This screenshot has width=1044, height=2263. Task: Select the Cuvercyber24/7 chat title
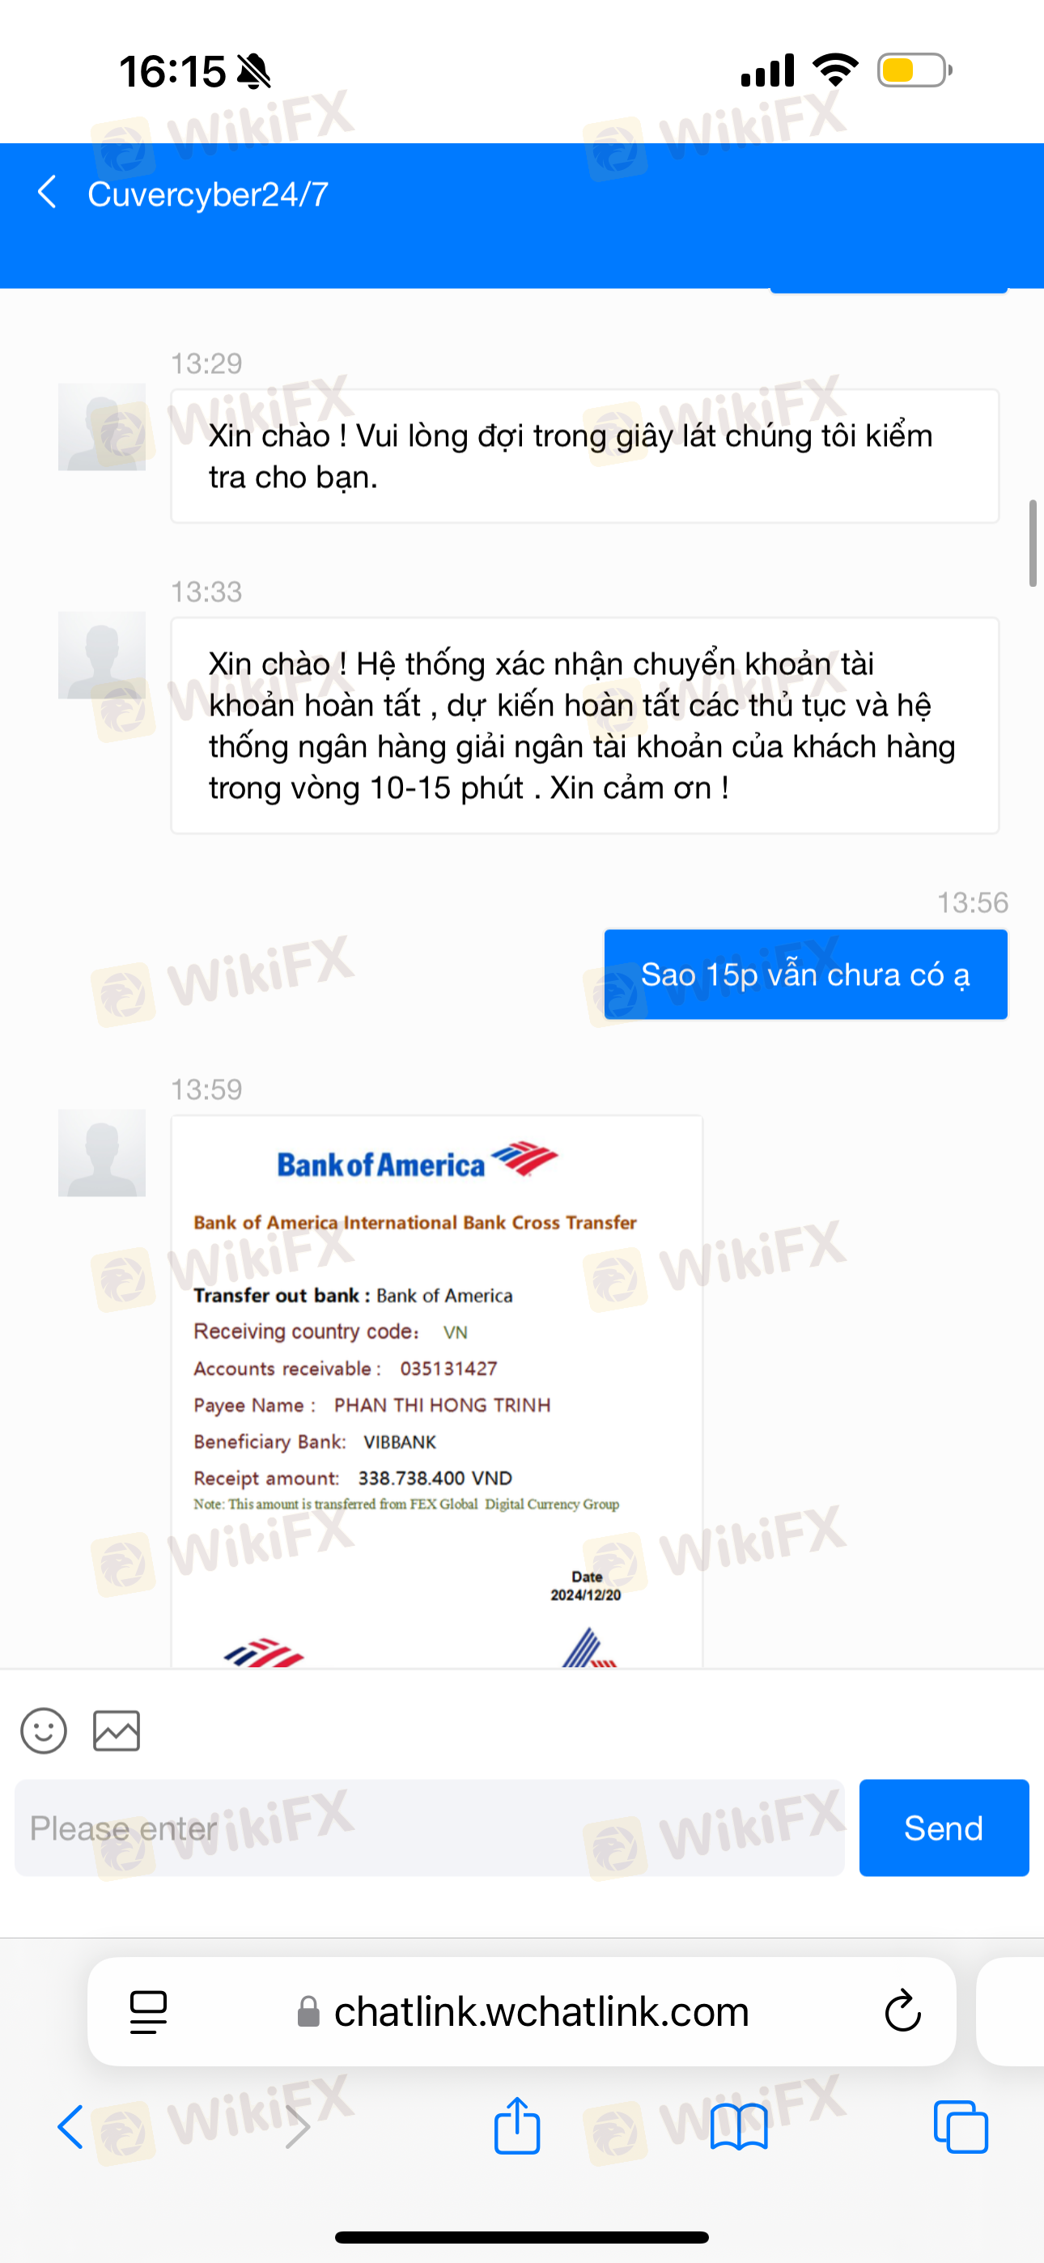point(208,194)
